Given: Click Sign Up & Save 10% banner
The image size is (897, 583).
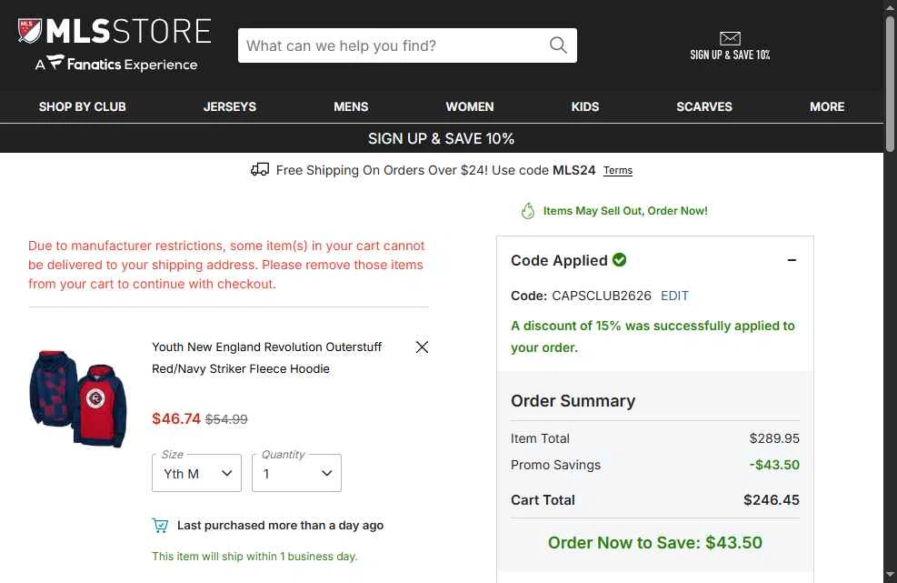Looking at the screenshot, I should tap(441, 138).
